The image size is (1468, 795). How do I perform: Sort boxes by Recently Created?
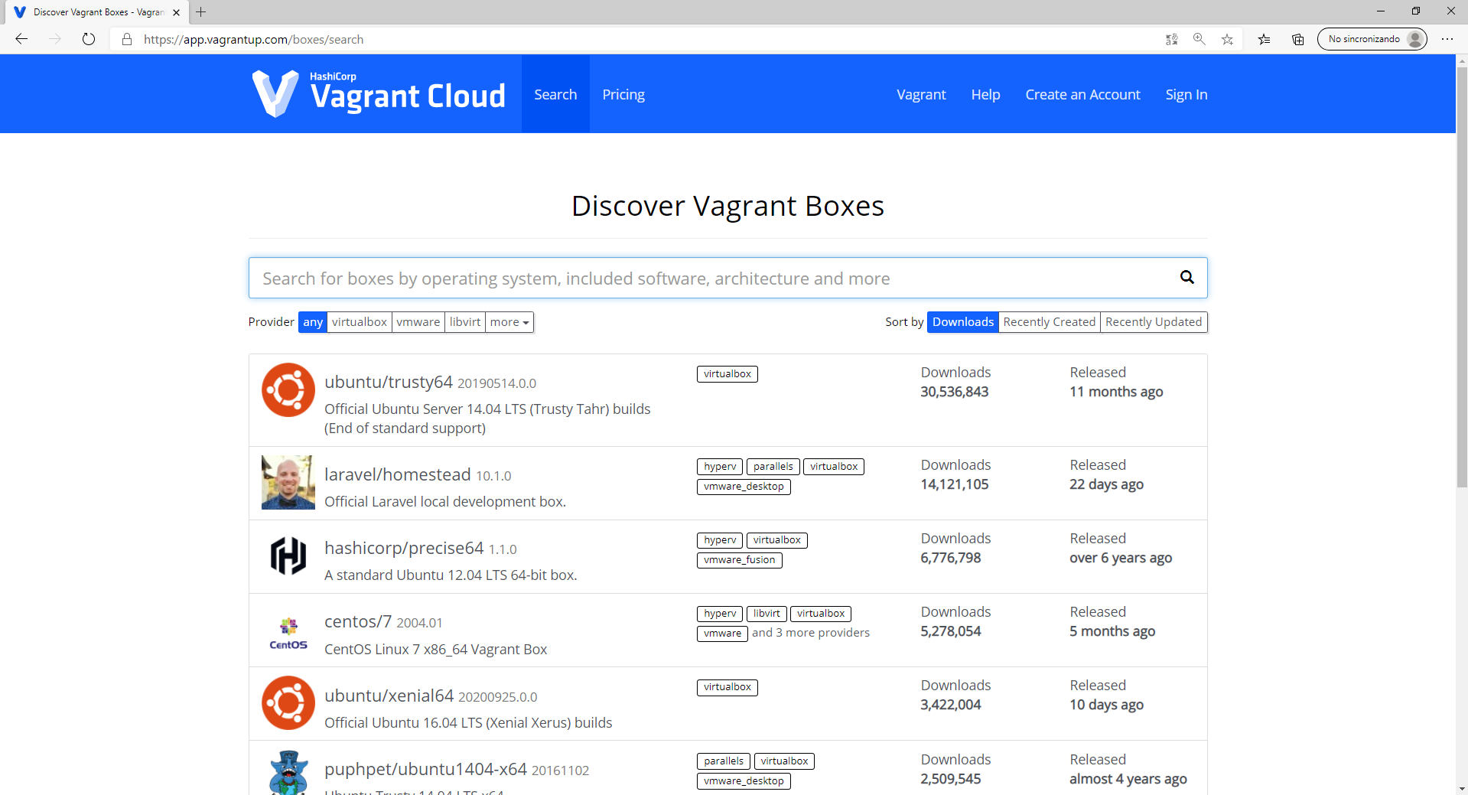[x=1049, y=322]
